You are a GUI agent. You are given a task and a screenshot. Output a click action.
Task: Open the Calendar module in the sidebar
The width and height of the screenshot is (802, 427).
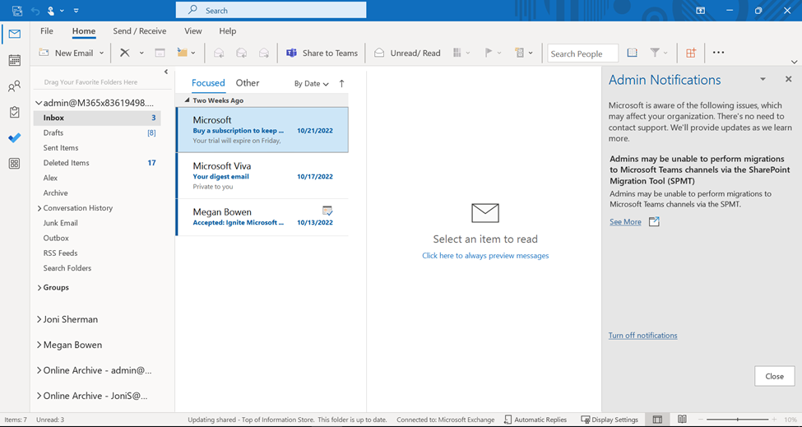15,60
